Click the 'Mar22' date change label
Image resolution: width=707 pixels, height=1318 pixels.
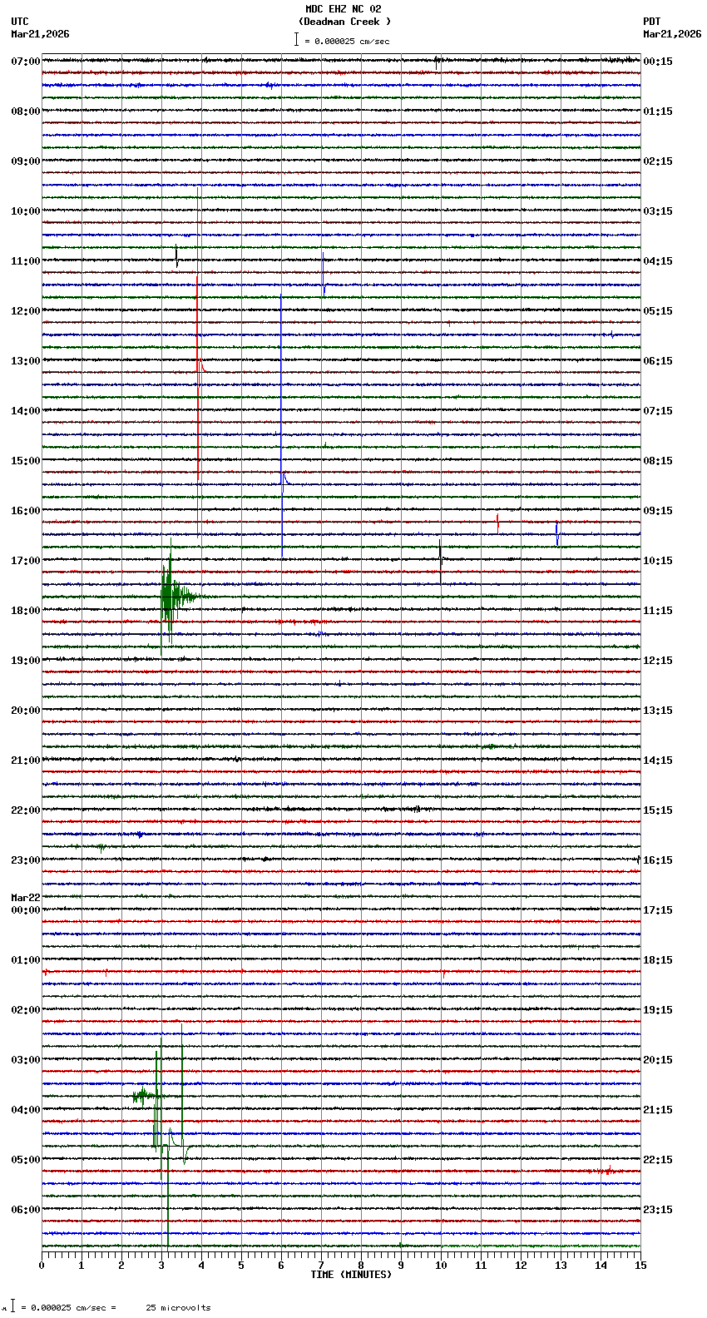pos(26,898)
